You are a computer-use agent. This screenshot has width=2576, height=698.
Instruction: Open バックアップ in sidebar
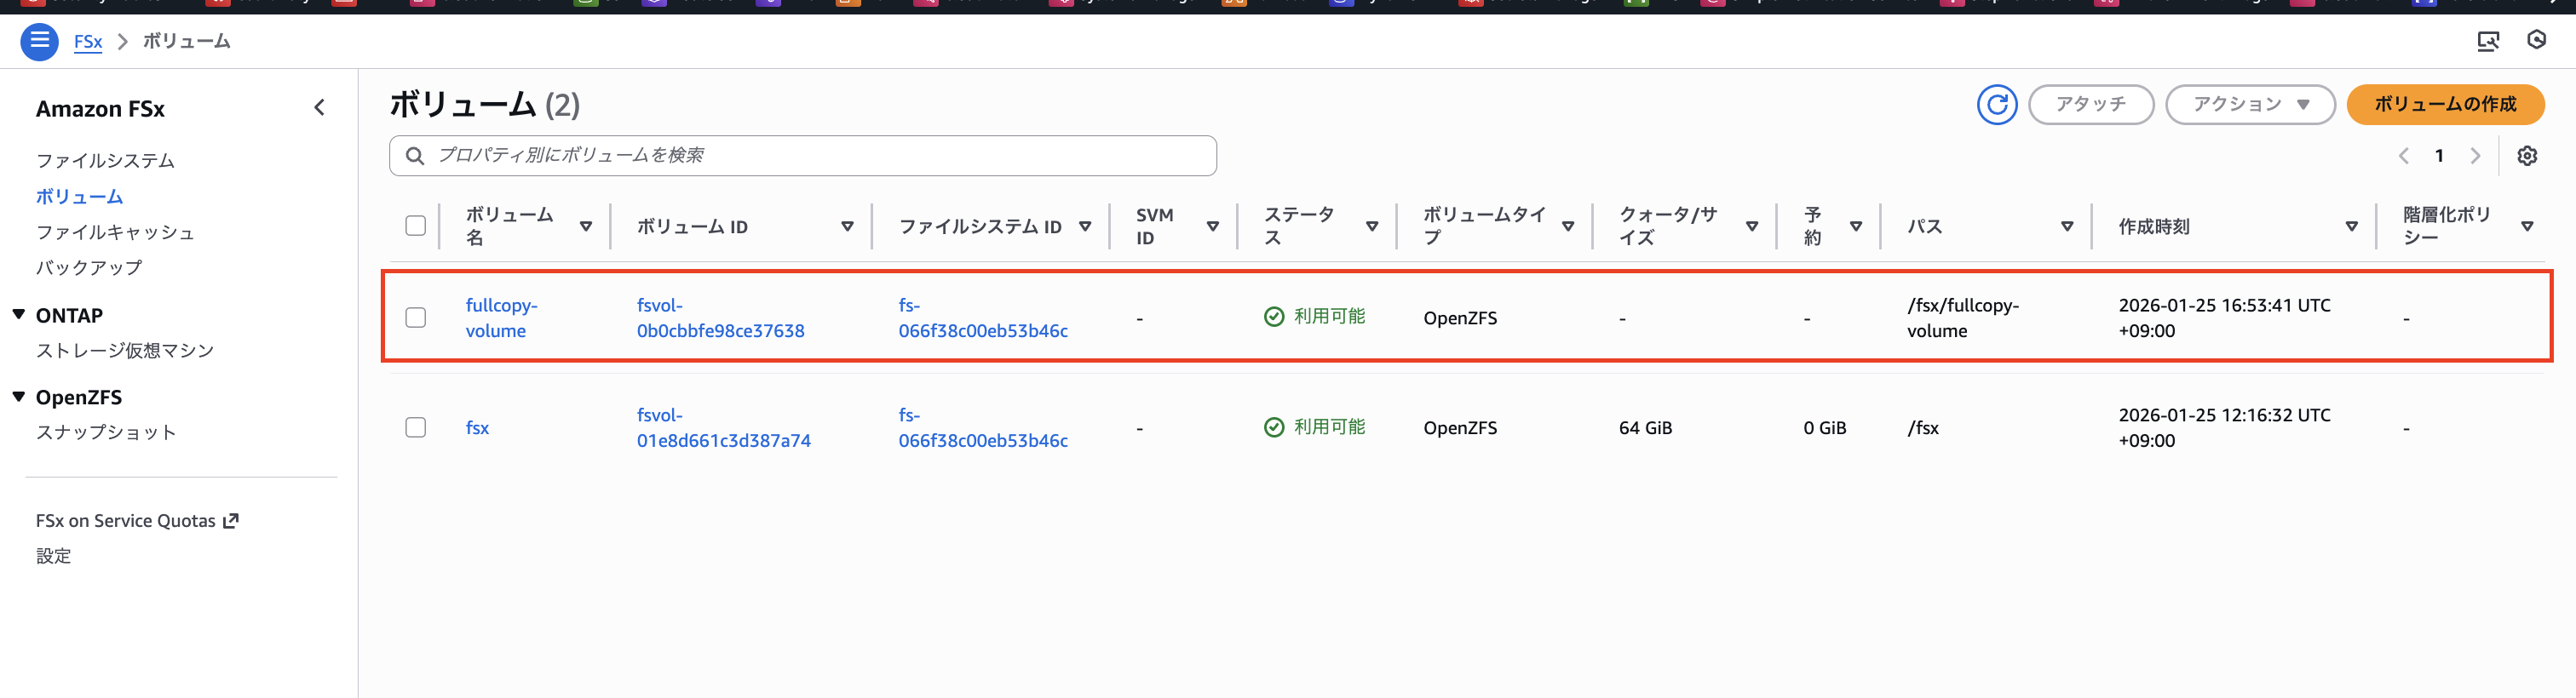pos(89,267)
